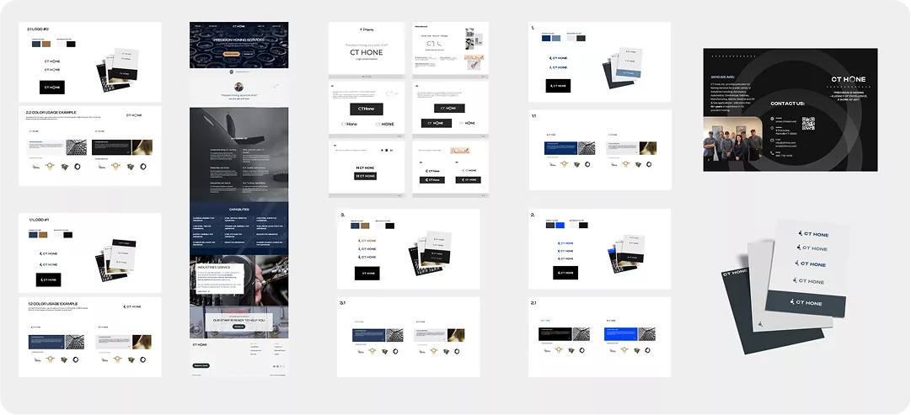The height and width of the screenshot is (415, 911).
Task: Pick the tan swatch in artboard 3
Action: point(364,226)
